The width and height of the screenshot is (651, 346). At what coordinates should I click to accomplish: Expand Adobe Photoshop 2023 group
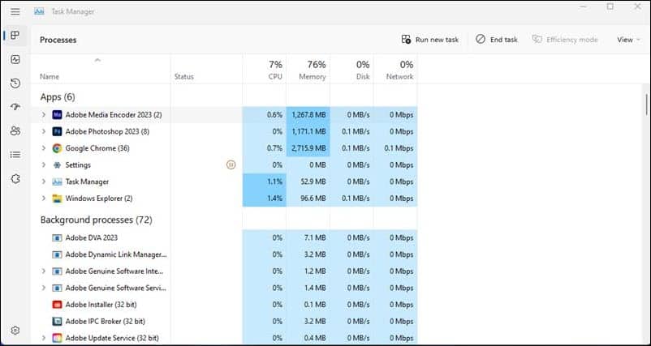pos(44,131)
